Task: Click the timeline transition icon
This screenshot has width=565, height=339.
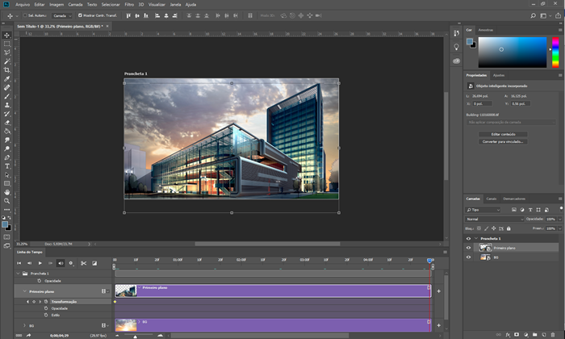Action: pos(94,263)
